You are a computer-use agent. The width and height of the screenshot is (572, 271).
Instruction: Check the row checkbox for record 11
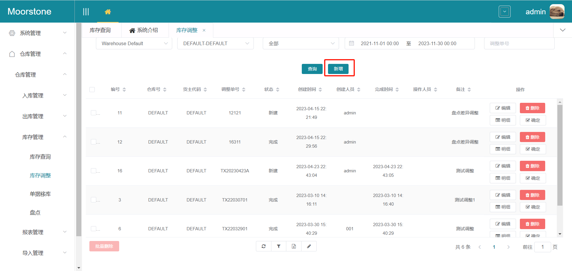[x=94, y=113]
